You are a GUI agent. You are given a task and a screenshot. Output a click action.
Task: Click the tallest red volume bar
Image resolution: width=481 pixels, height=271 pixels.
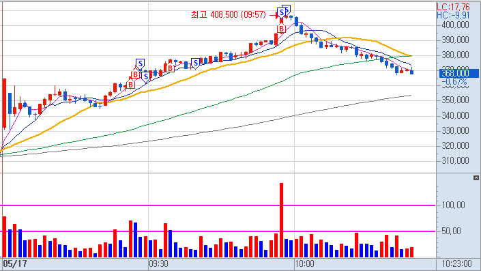click(x=281, y=220)
